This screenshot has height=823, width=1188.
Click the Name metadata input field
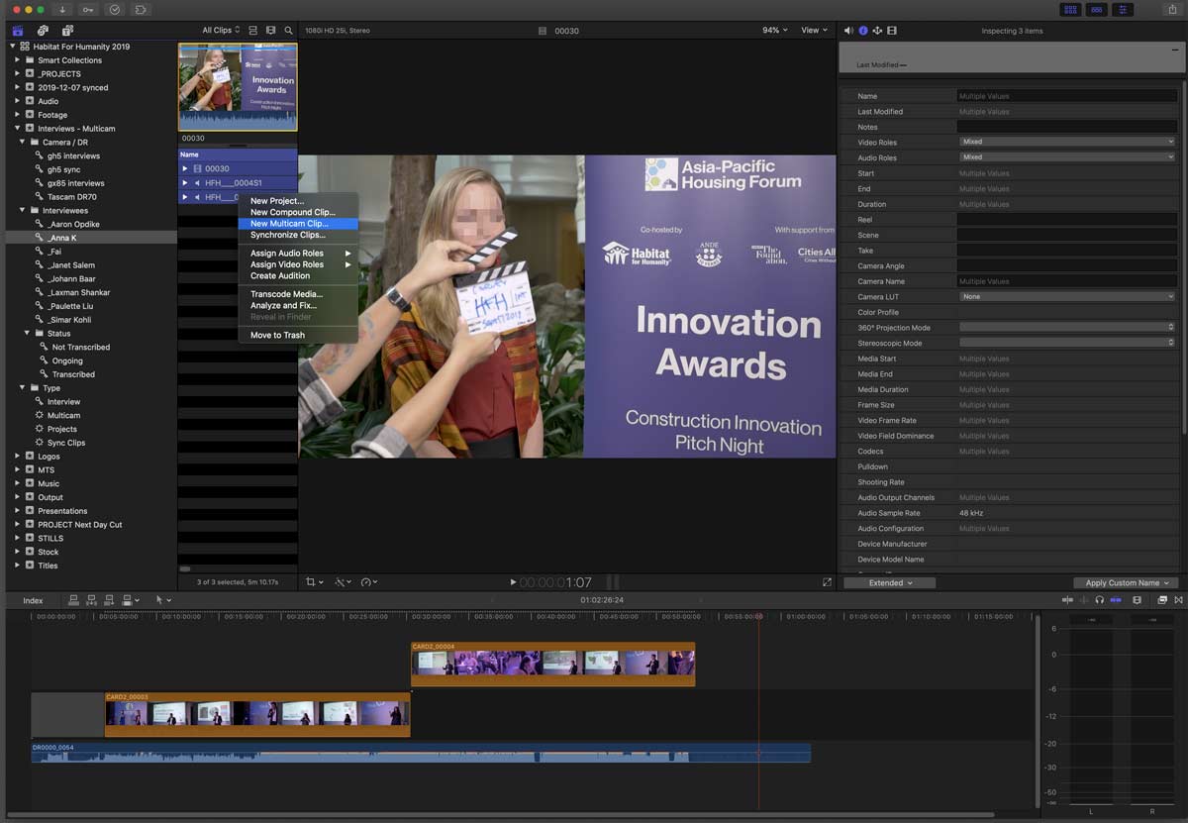[x=1066, y=96]
